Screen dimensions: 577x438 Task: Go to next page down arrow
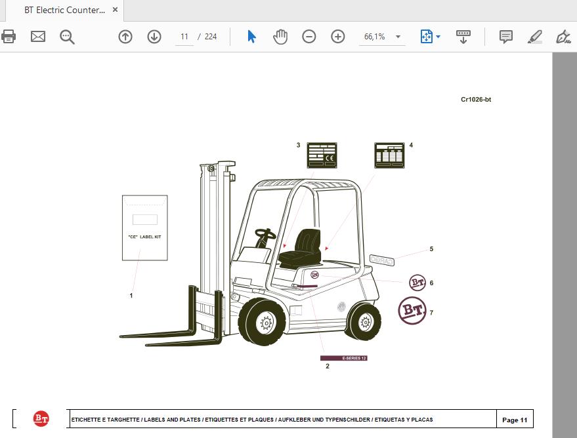[x=154, y=37]
